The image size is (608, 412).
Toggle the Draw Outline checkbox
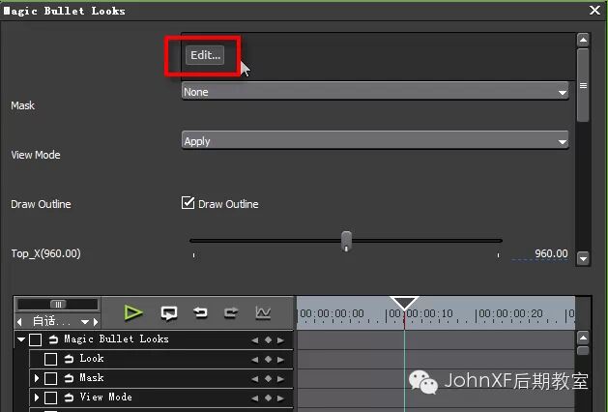point(188,203)
